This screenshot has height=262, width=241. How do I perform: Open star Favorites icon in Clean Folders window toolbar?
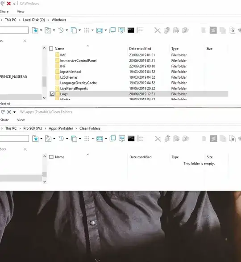click(x=35, y=139)
